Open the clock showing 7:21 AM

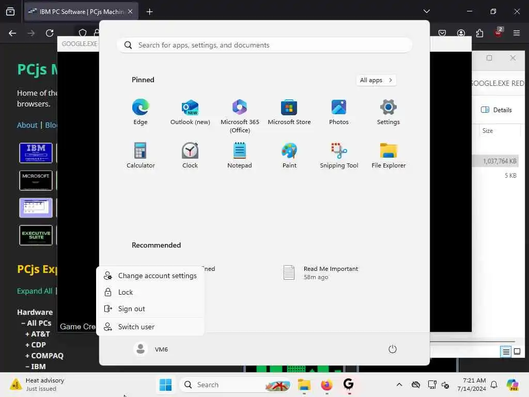pos(471,385)
